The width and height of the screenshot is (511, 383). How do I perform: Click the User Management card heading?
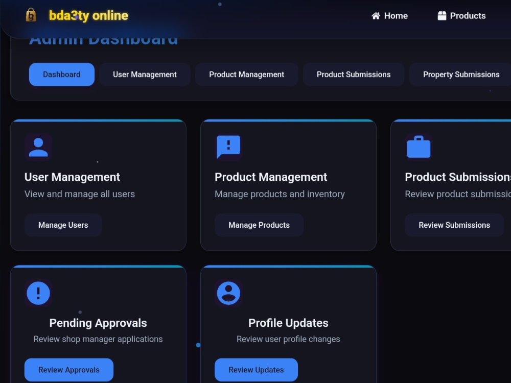72,177
